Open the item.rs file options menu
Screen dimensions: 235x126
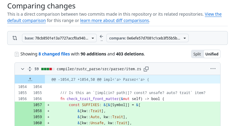click(x=213, y=69)
